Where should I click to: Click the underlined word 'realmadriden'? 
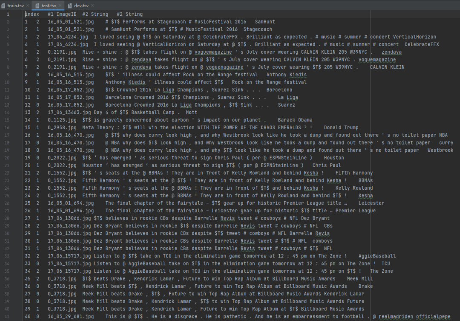tap(396, 317)
